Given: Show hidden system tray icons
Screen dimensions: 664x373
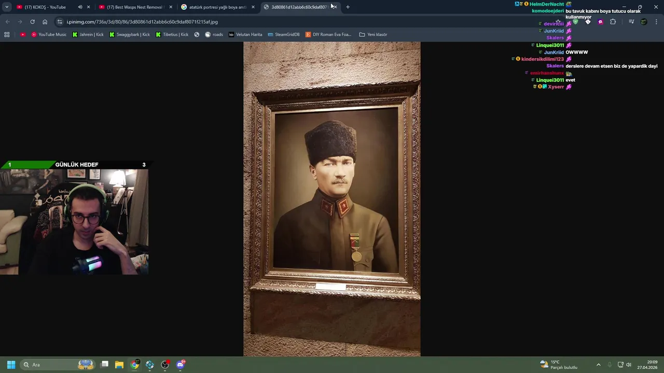Looking at the screenshot, I should (x=598, y=365).
